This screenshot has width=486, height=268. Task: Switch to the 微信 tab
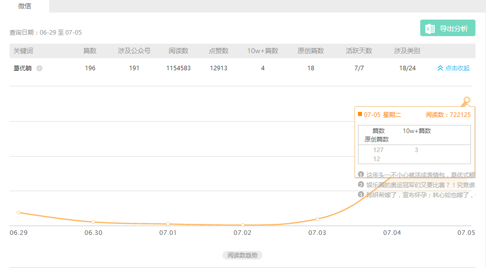pos(25,6)
